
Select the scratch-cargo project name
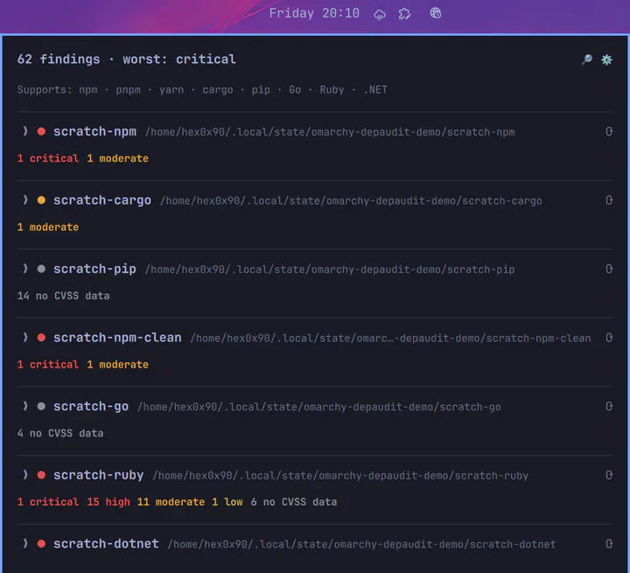click(x=102, y=200)
